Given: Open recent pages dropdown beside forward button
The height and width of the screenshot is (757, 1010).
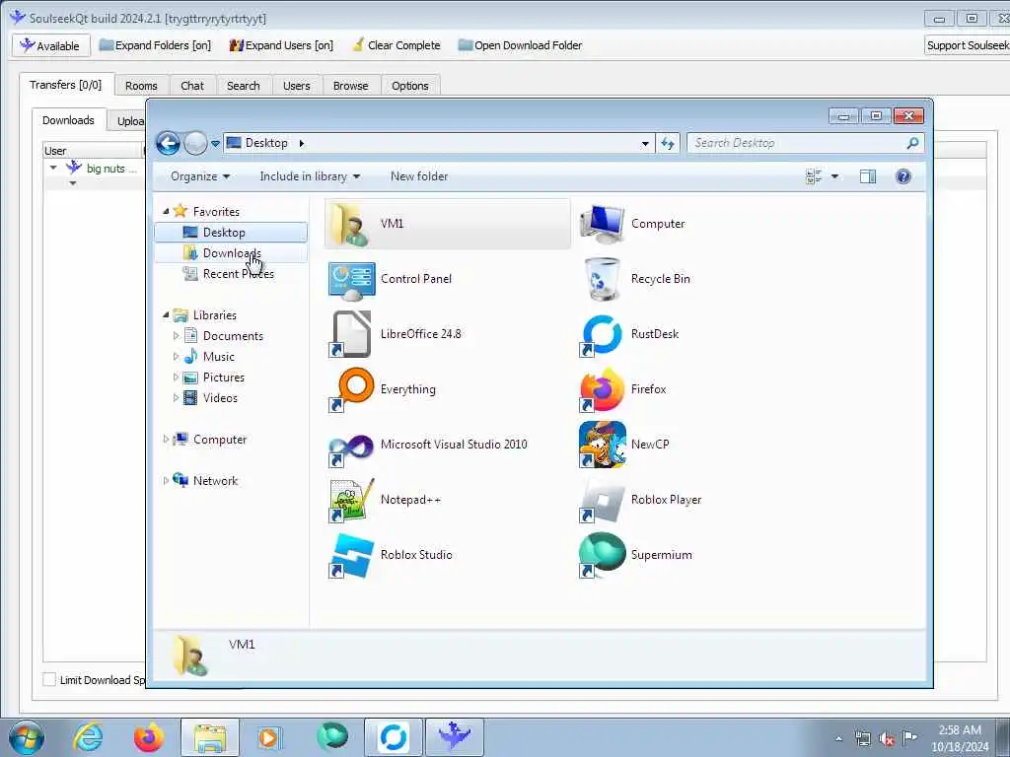Looking at the screenshot, I should (215, 144).
